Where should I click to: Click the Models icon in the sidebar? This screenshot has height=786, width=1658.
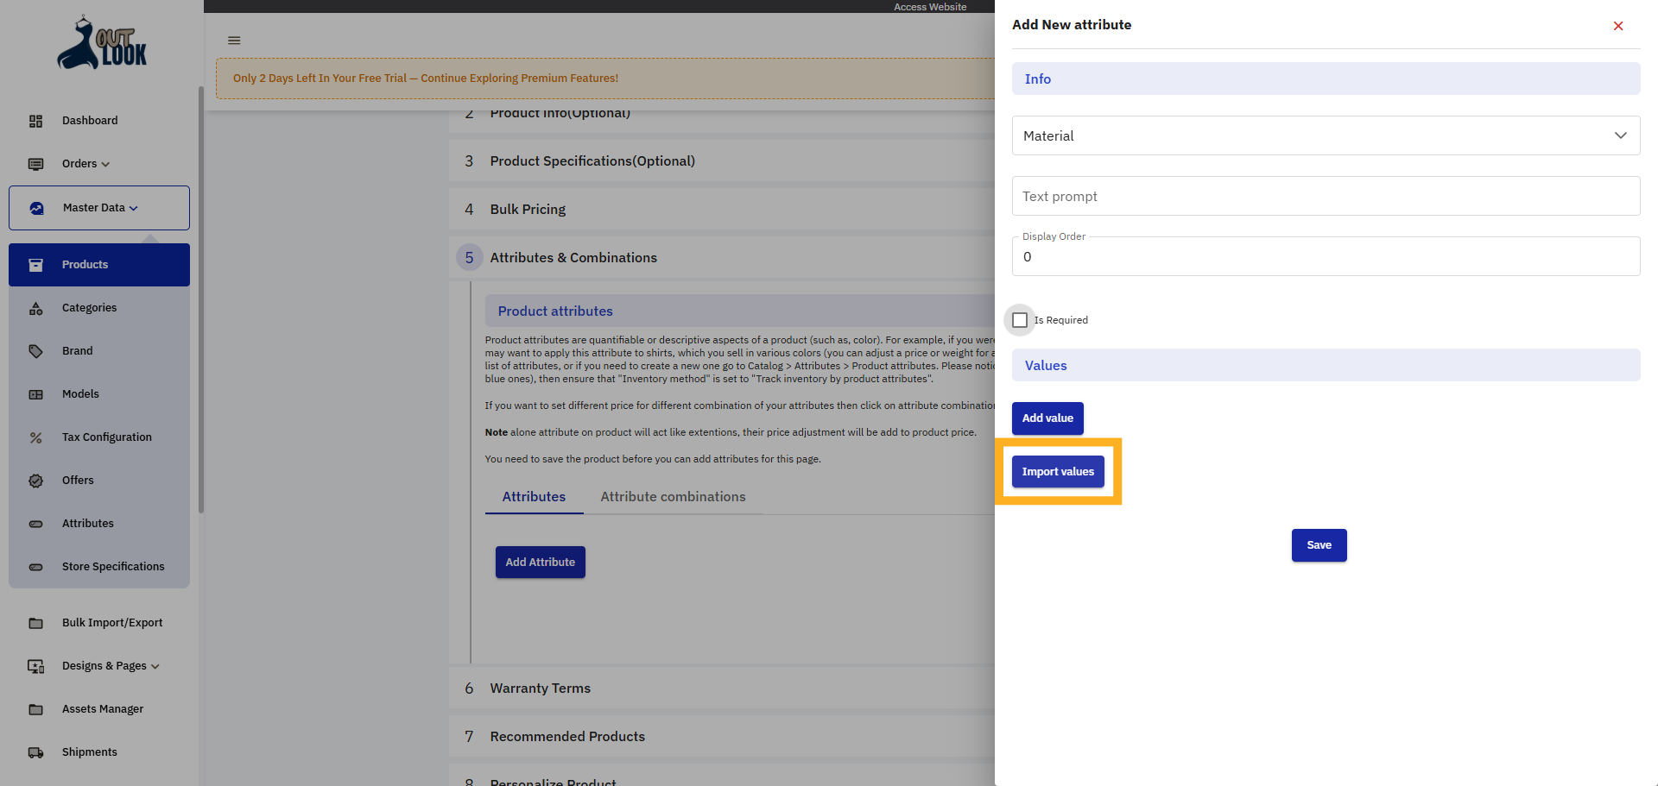(35, 393)
